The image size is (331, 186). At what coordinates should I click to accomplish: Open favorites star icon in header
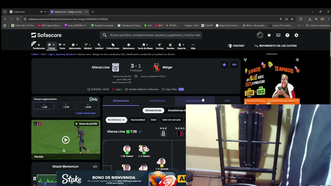[269, 35]
